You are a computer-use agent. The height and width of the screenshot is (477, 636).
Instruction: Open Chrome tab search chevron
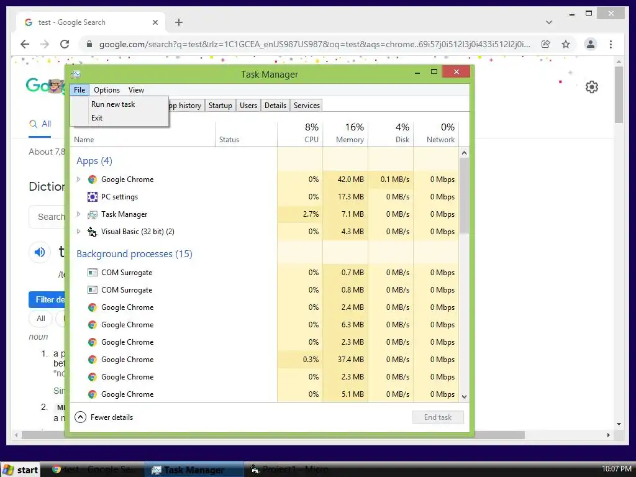coord(549,22)
